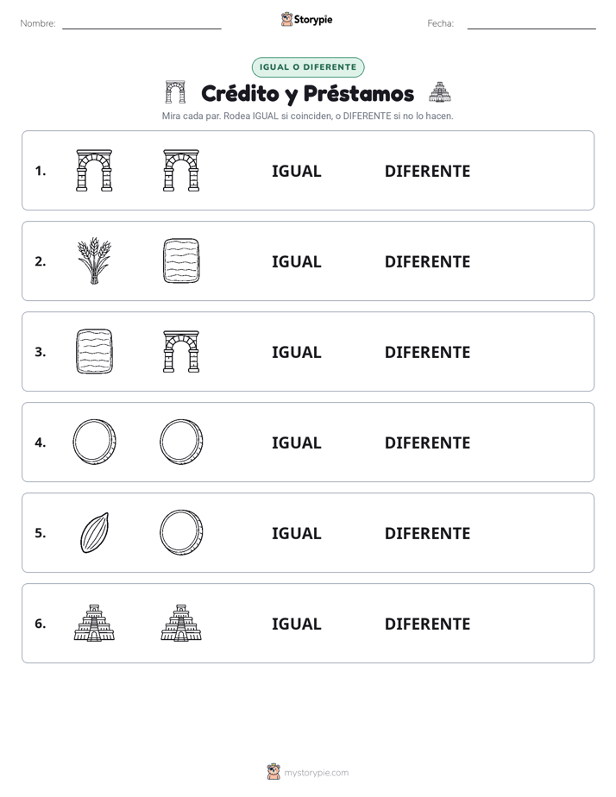
Task: Click the pyramid icon beside the title
Action: 440,92
